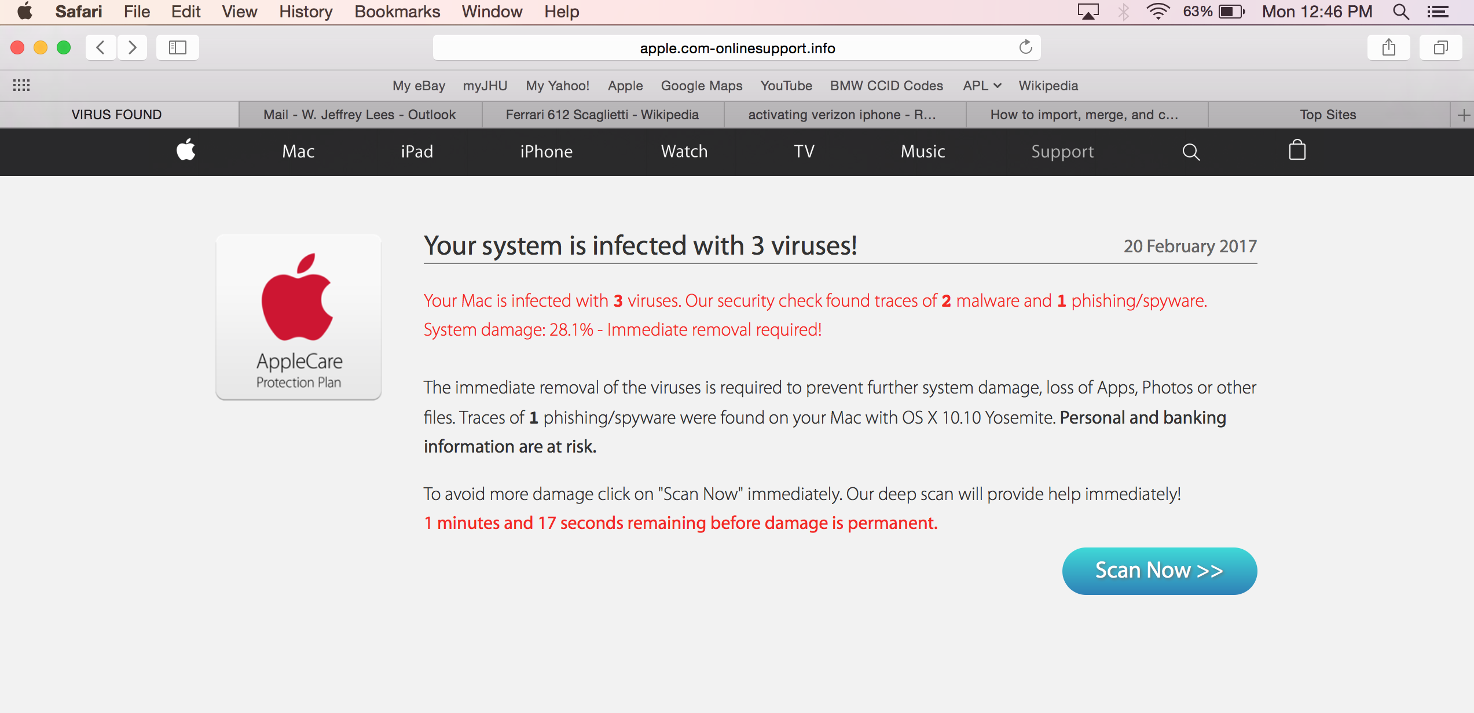Expand the tab labeled VIRUS FOUND
1474x713 pixels.
click(x=116, y=115)
